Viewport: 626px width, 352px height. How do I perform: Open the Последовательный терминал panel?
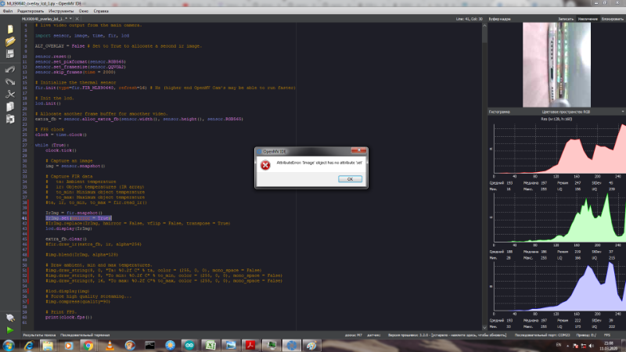point(85,336)
